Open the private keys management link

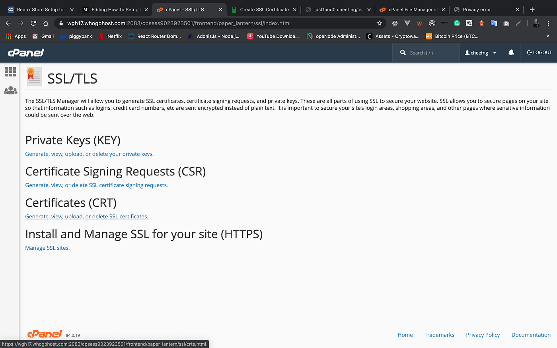pos(89,154)
